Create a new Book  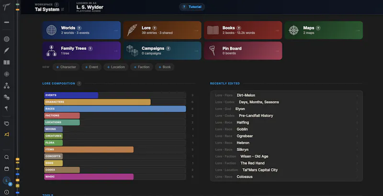(x=164, y=67)
